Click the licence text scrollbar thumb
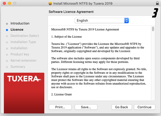The height and width of the screenshot is (116, 161). (x=153, y=29)
